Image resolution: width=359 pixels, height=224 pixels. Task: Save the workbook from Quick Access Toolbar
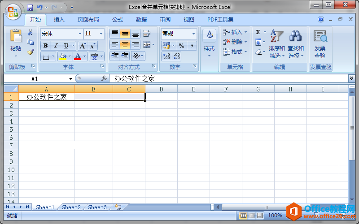(x=30, y=7)
